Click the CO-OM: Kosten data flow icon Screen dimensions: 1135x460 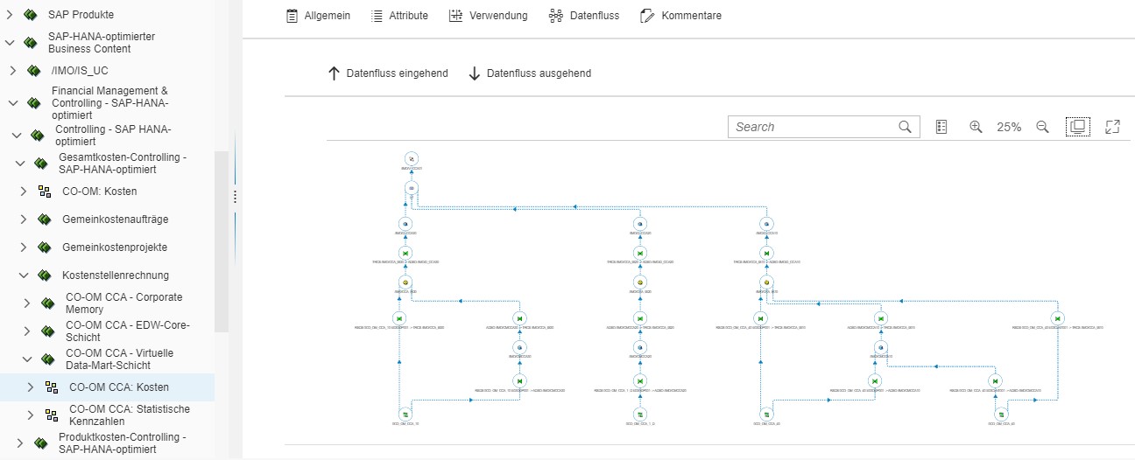point(46,192)
